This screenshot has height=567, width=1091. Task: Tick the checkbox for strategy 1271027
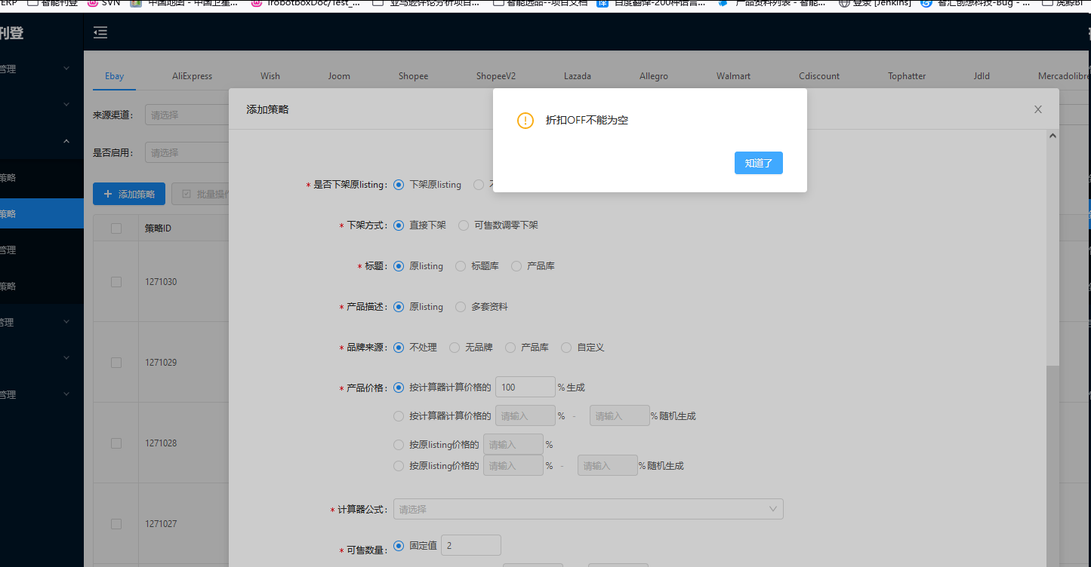116,524
